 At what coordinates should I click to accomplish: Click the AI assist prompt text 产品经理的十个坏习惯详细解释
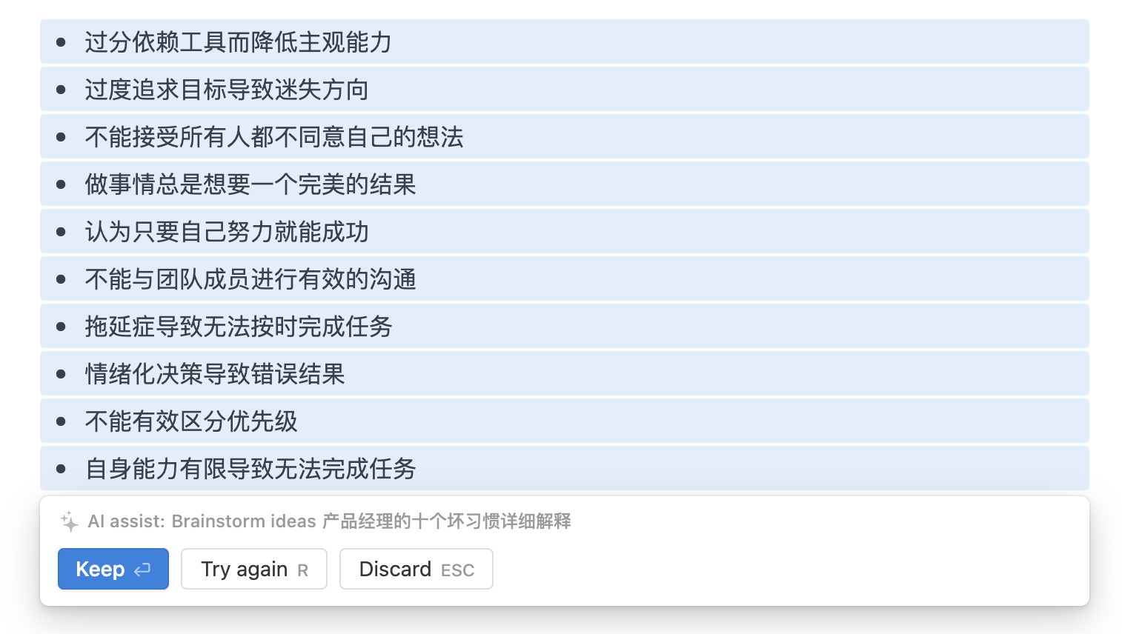click(x=446, y=521)
